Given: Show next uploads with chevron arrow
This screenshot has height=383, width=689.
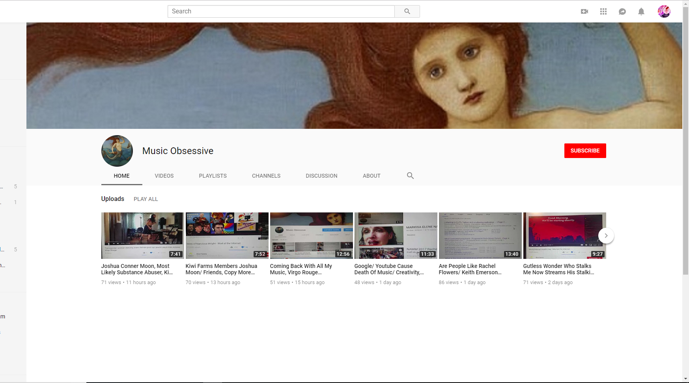Looking at the screenshot, I should click(606, 236).
